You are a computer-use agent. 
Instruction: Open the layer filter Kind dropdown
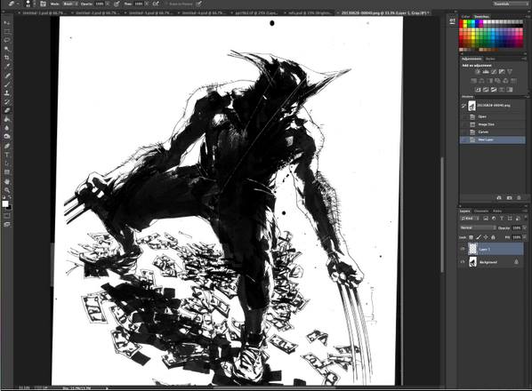[471, 219]
